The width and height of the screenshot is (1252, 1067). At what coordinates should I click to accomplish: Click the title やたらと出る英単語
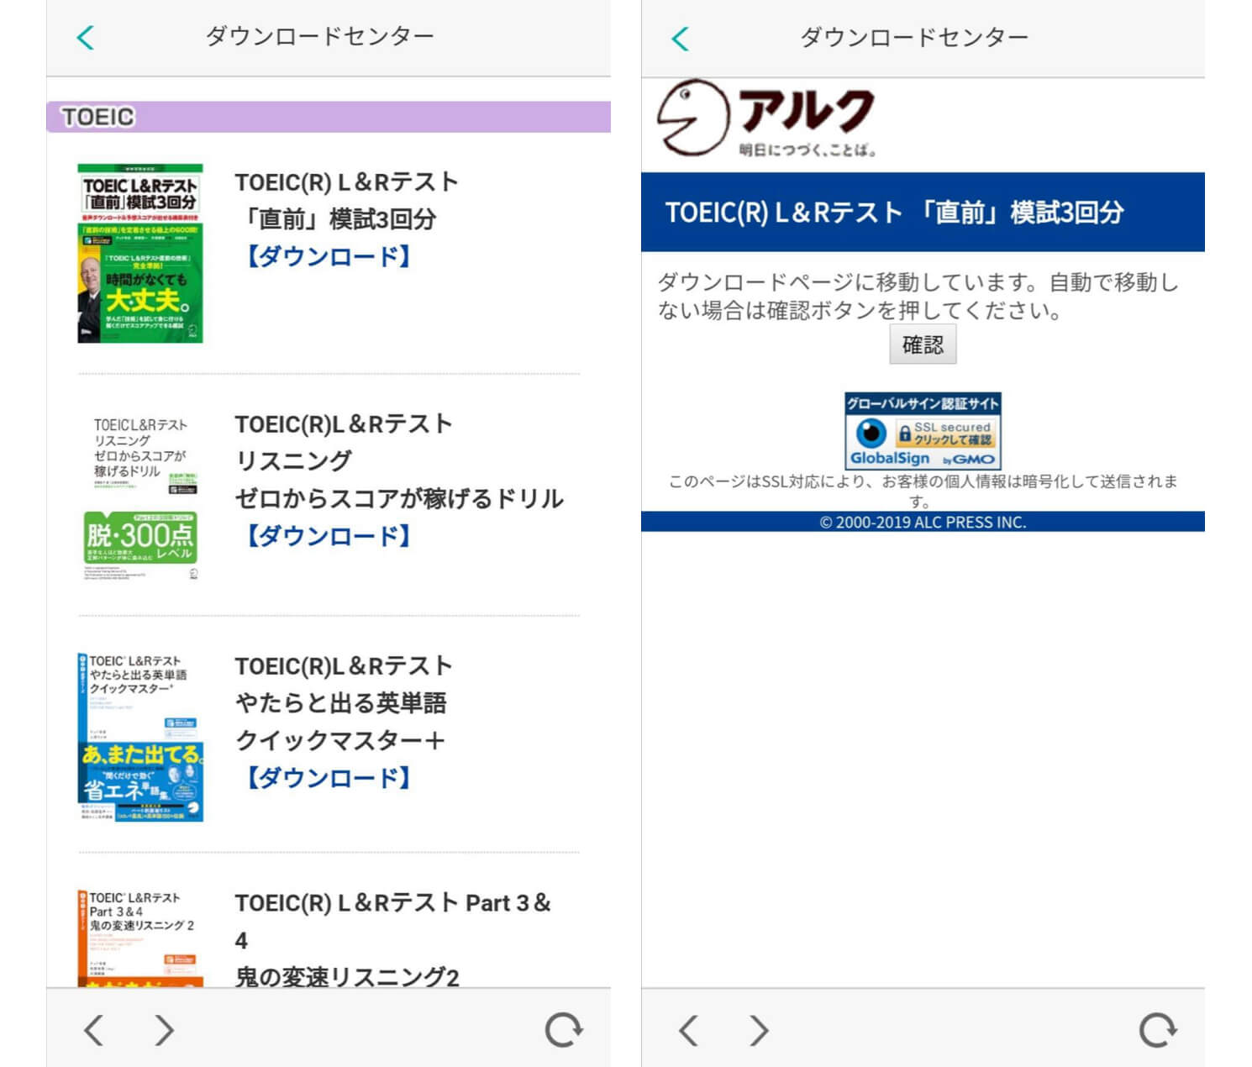click(x=341, y=703)
